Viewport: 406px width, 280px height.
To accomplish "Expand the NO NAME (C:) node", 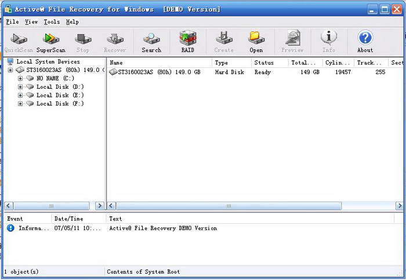I will point(20,78).
